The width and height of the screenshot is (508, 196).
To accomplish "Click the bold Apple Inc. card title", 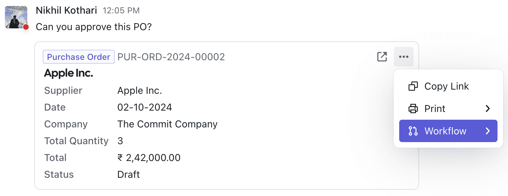I will 69,73.
